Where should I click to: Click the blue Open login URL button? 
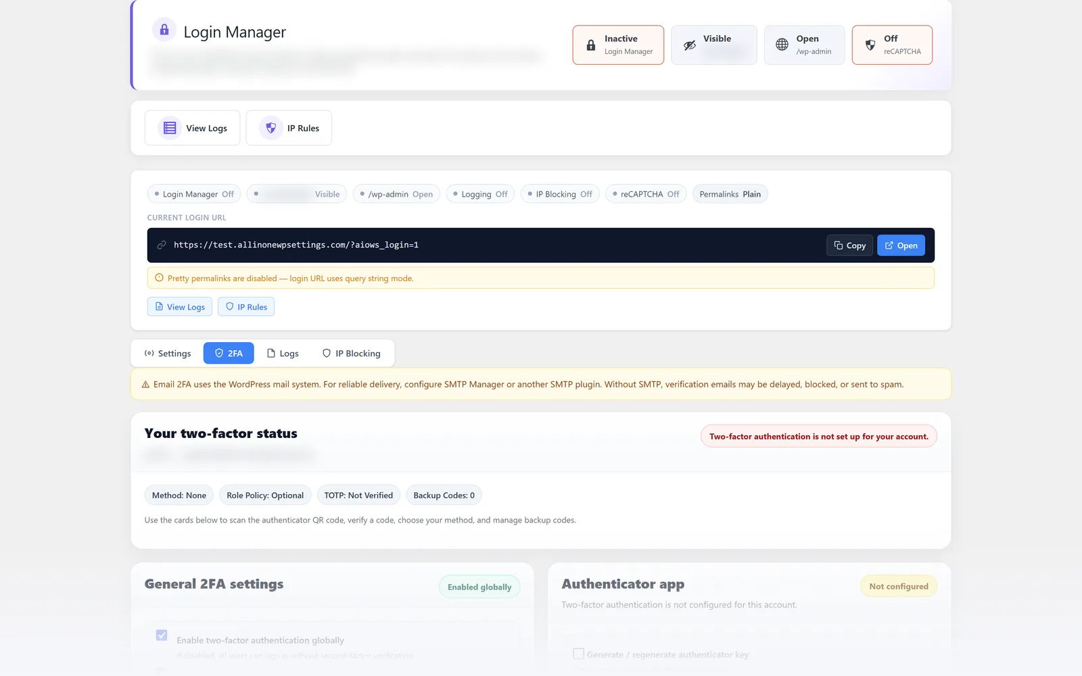click(901, 245)
